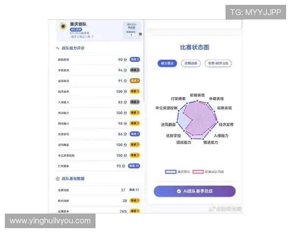Click the 优势掌控 label on radar chart
This screenshot has height=233, width=291.
173,135
